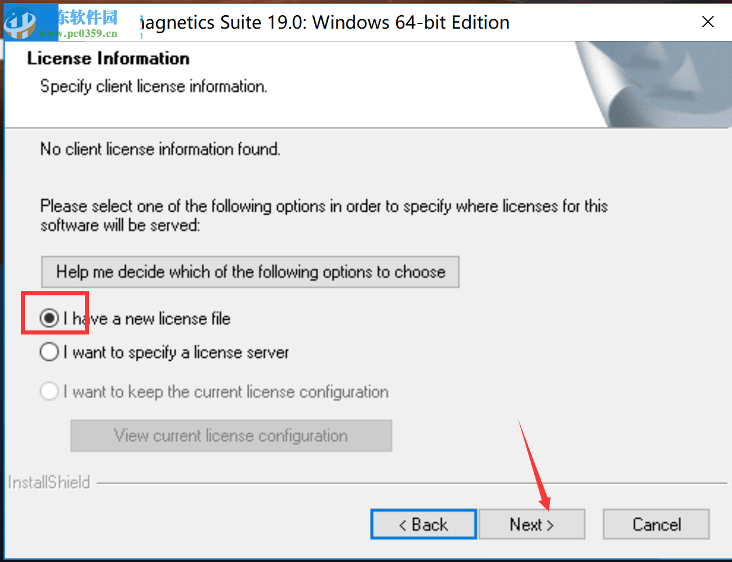
Task: Click 'Help me decide which of the following options to choose'
Action: click(250, 272)
